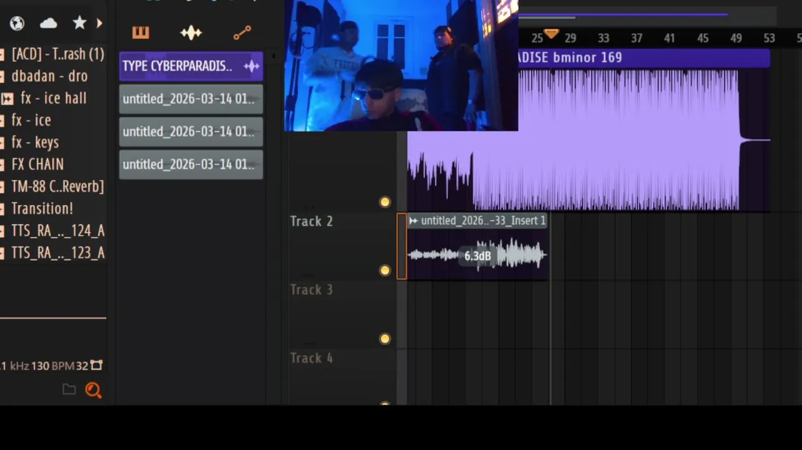This screenshot has width=802, height=450.
Task: Open the cloud library icon in browser
Action: (x=48, y=24)
